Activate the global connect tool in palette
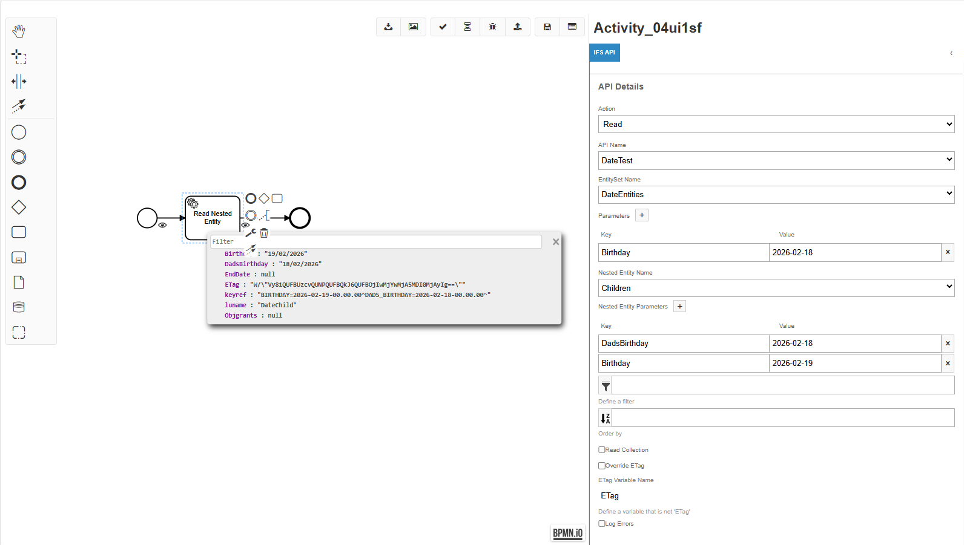Viewport: 964px width, 545px height. pyautogui.click(x=19, y=106)
